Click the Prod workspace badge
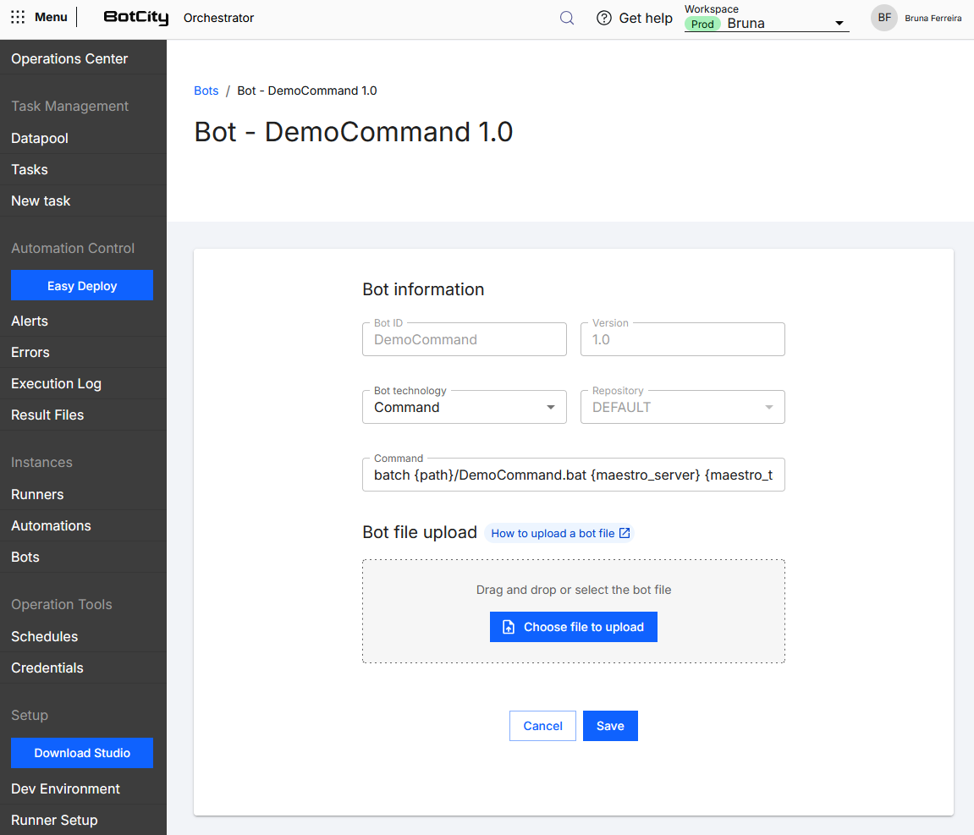 pyautogui.click(x=702, y=25)
